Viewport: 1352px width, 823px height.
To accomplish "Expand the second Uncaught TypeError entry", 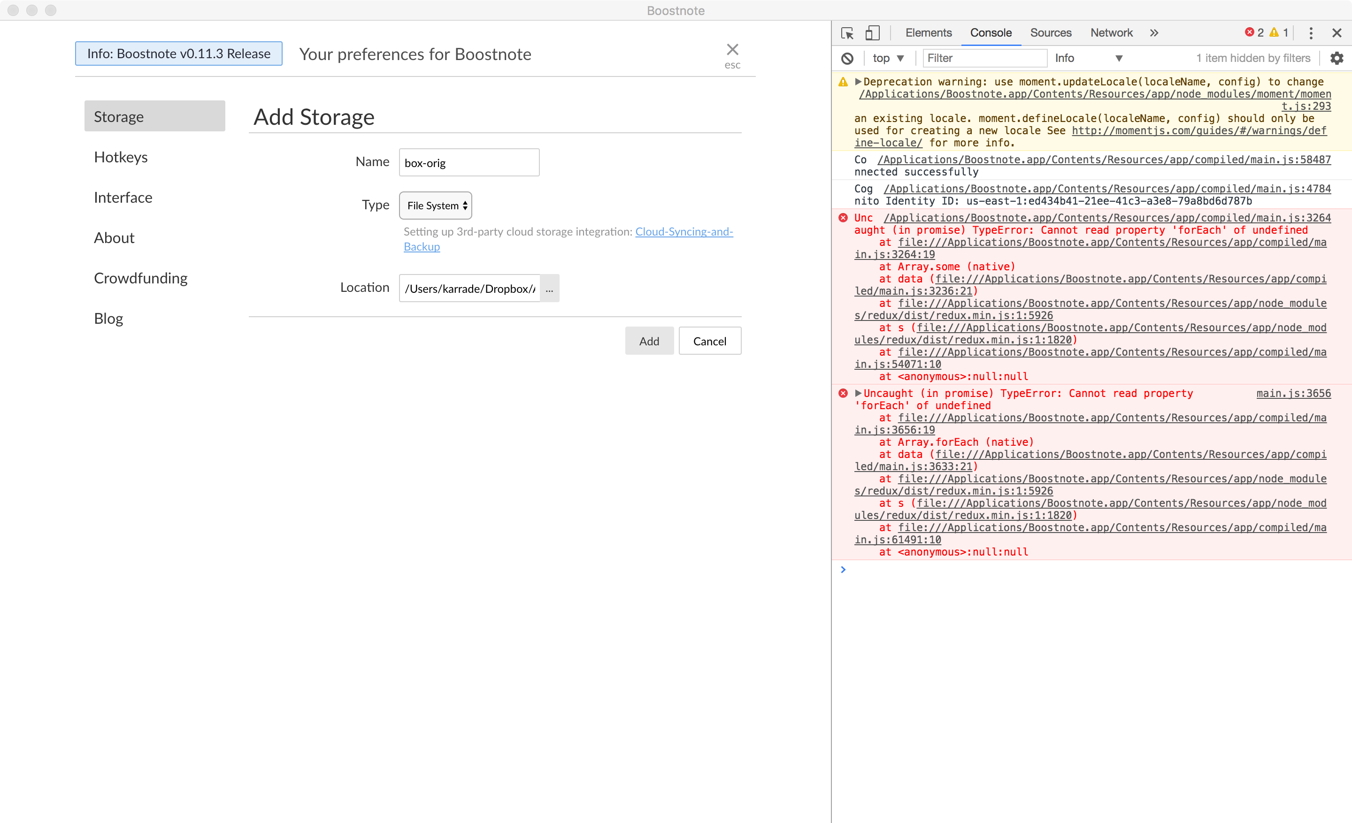I will pos(858,393).
